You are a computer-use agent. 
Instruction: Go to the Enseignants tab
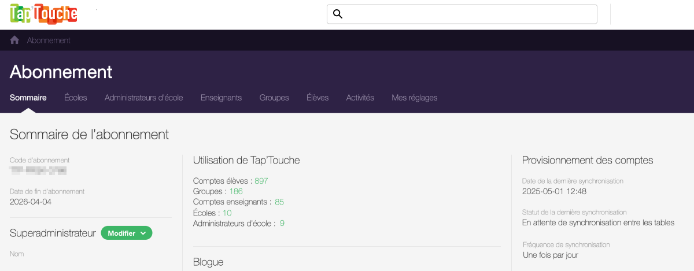click(221, 98)
